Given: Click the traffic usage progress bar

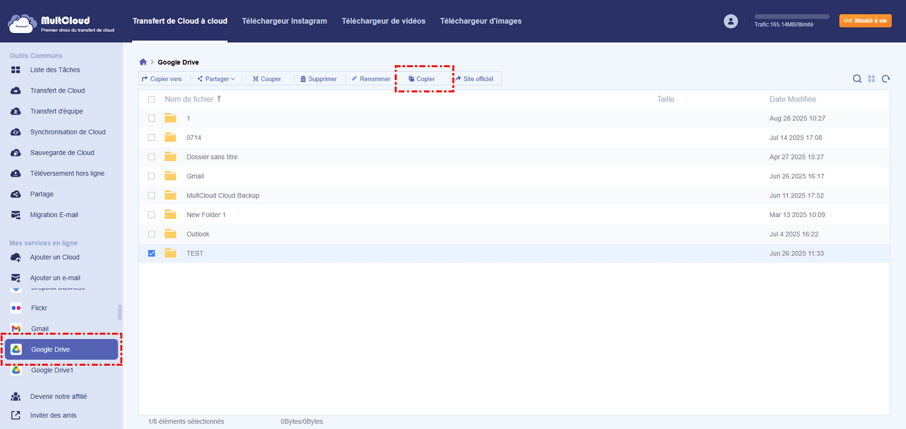Looking at the screenshot, I should point(792,16).
